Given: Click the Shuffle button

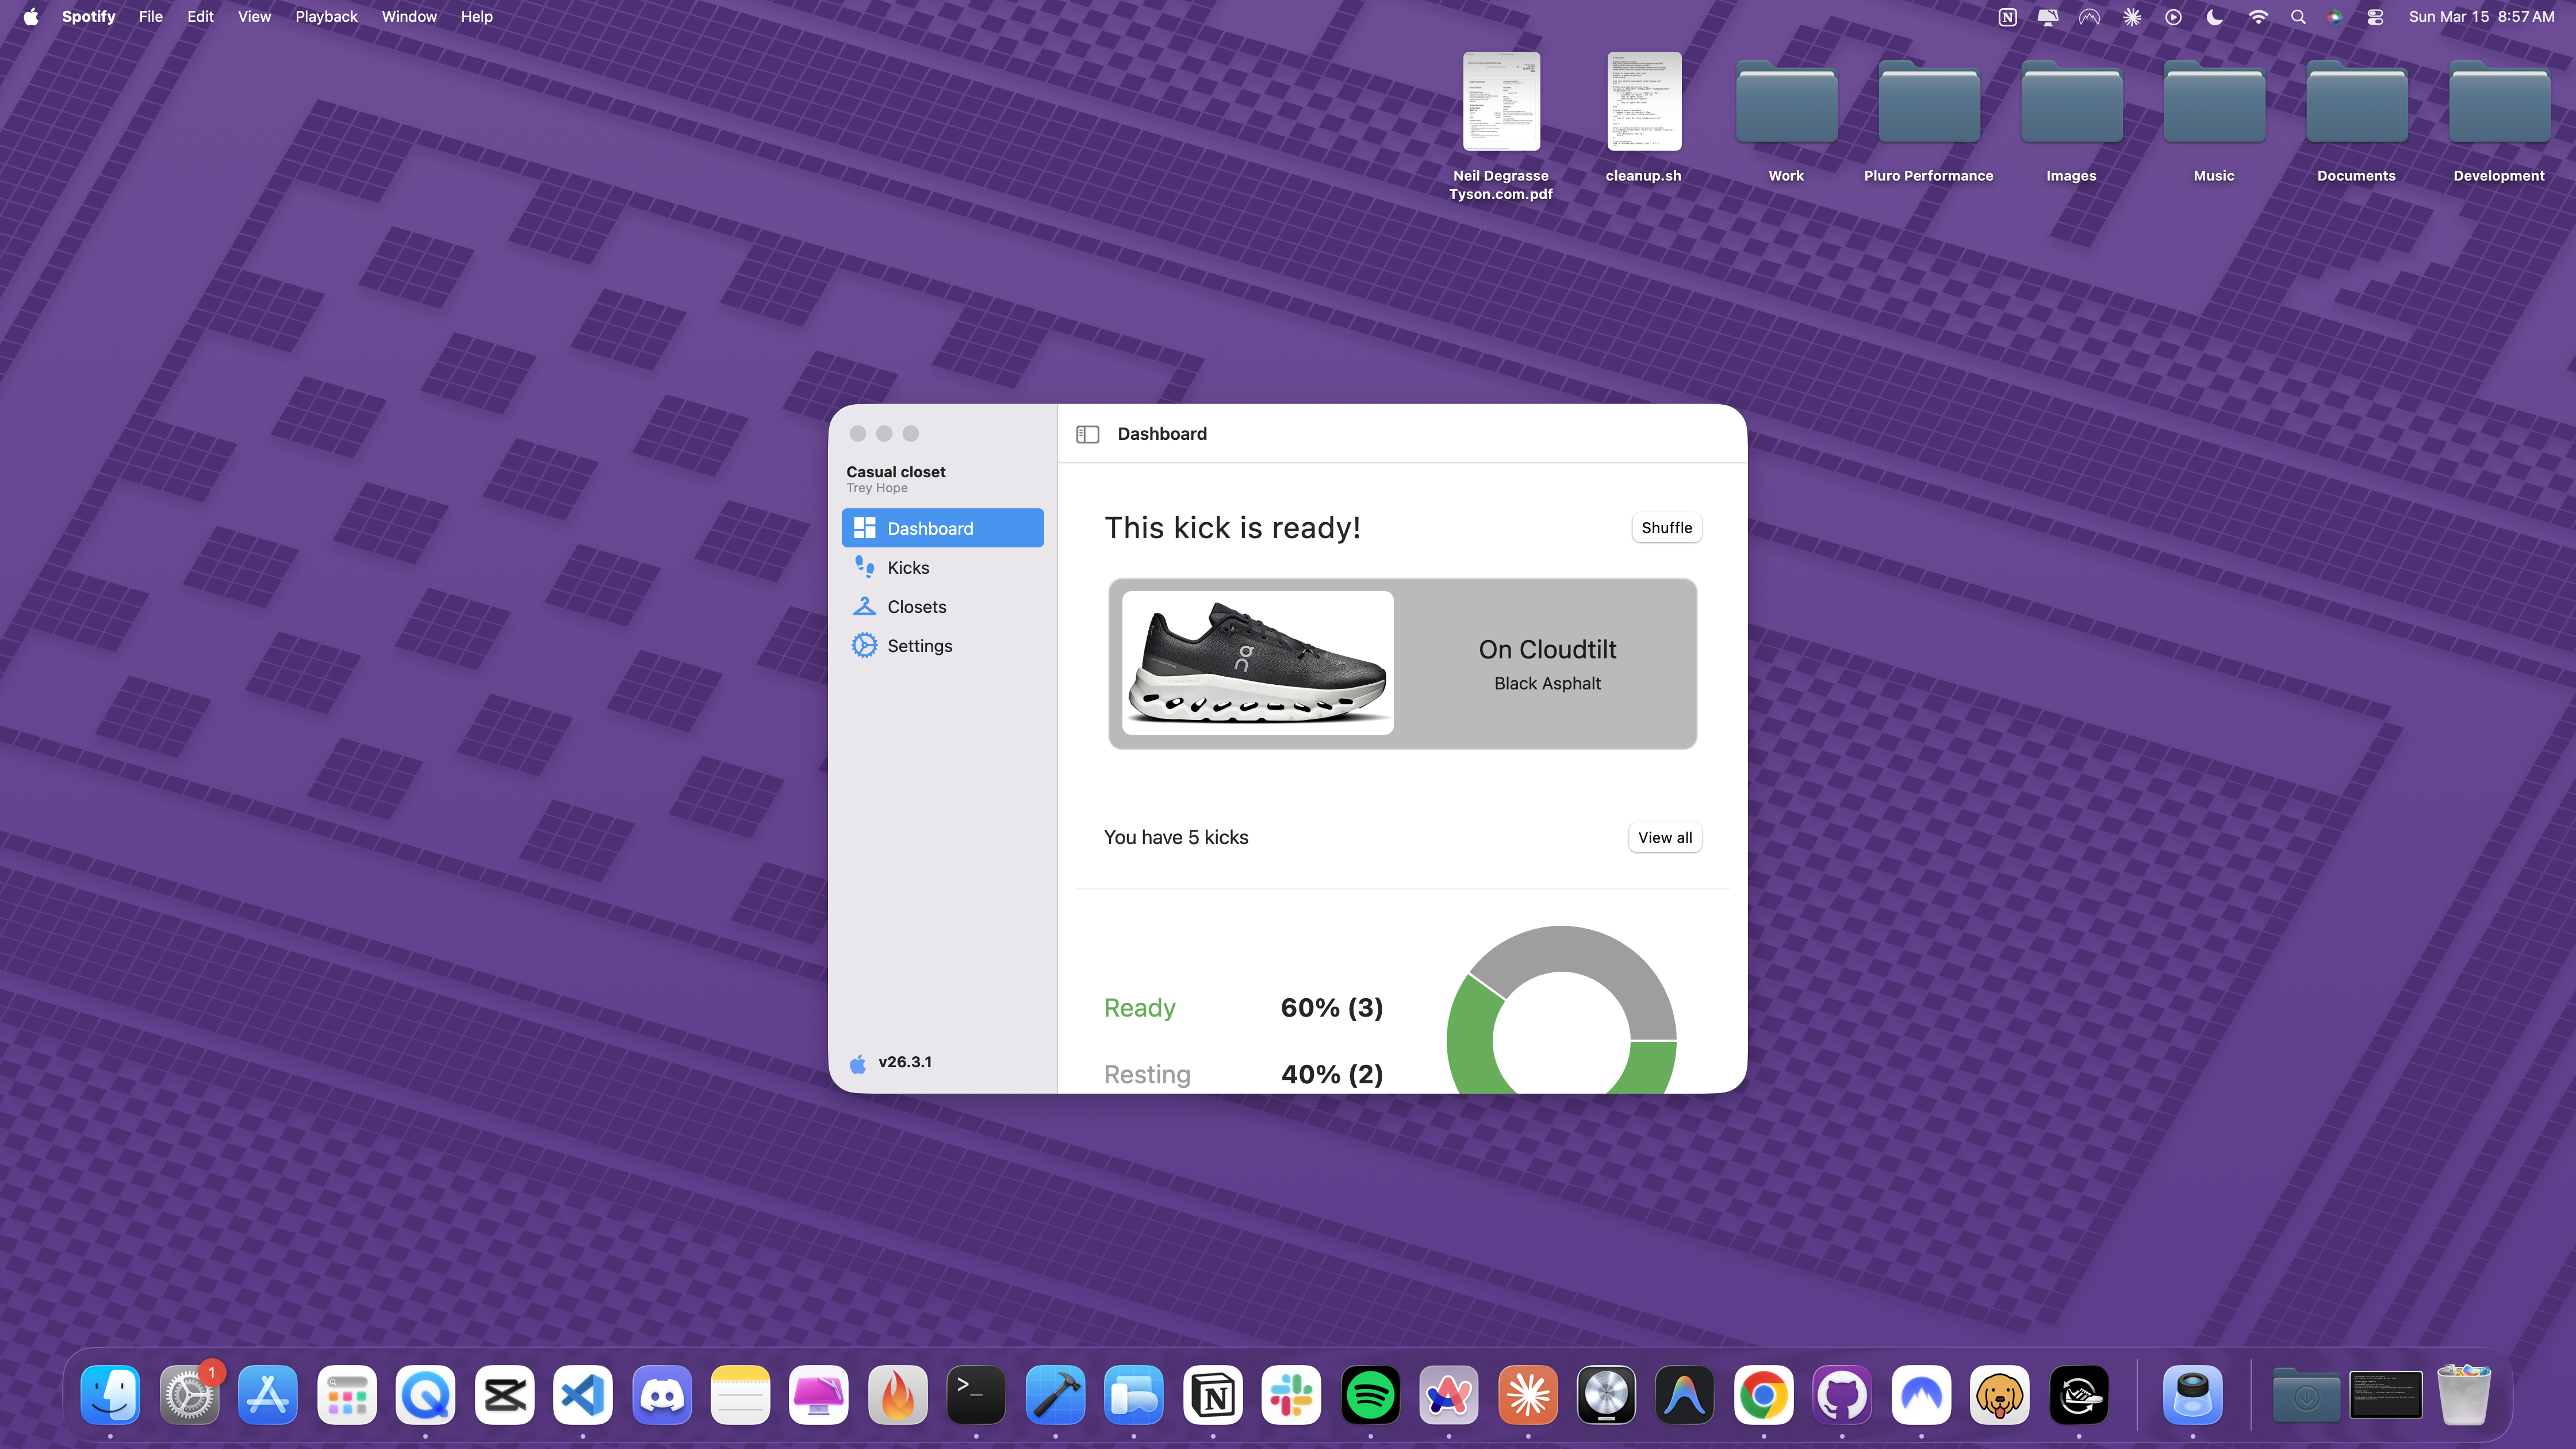Looking at the screenshot, I should (1666, 528).
